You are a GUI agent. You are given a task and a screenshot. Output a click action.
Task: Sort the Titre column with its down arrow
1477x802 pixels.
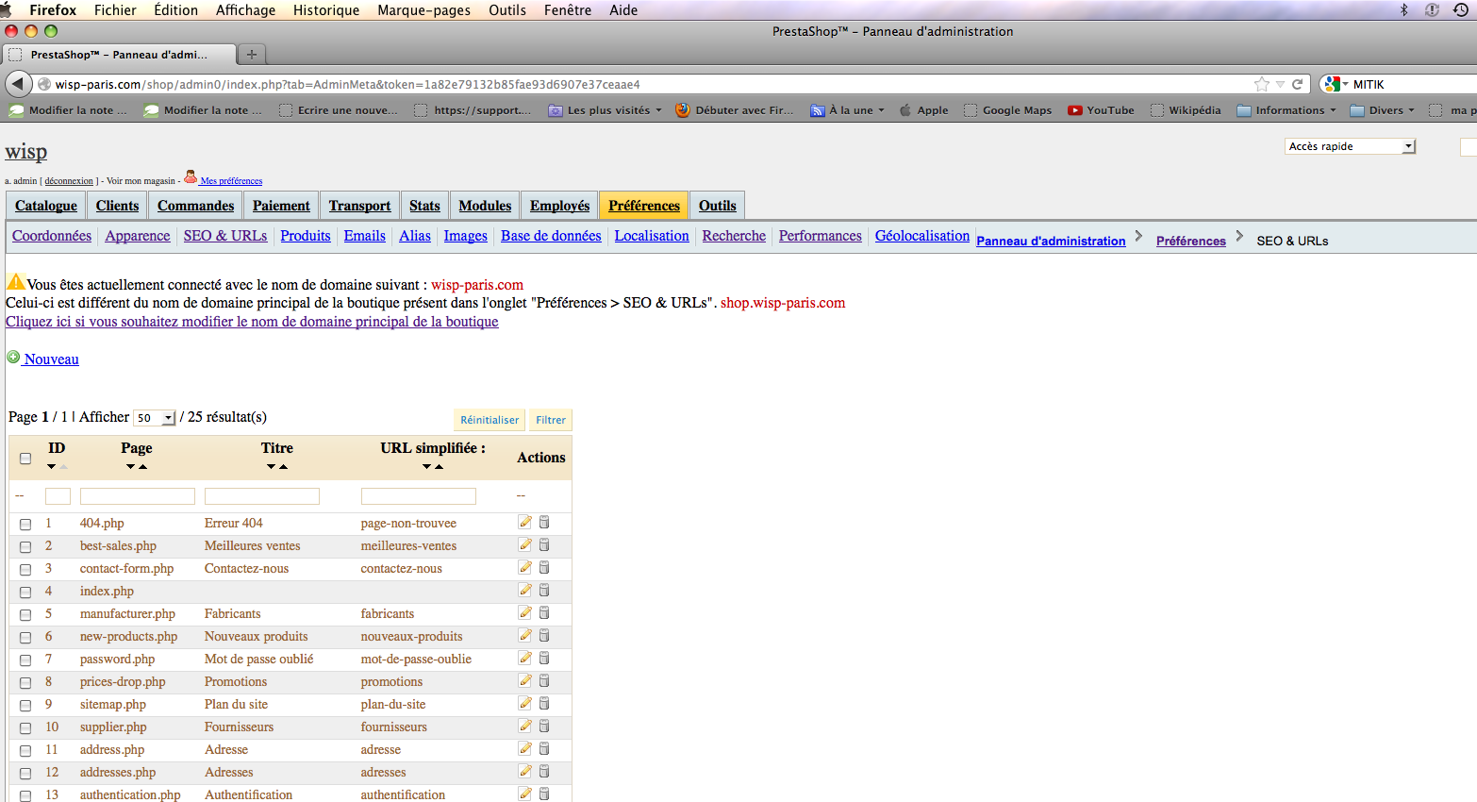[x=272, y=466]
